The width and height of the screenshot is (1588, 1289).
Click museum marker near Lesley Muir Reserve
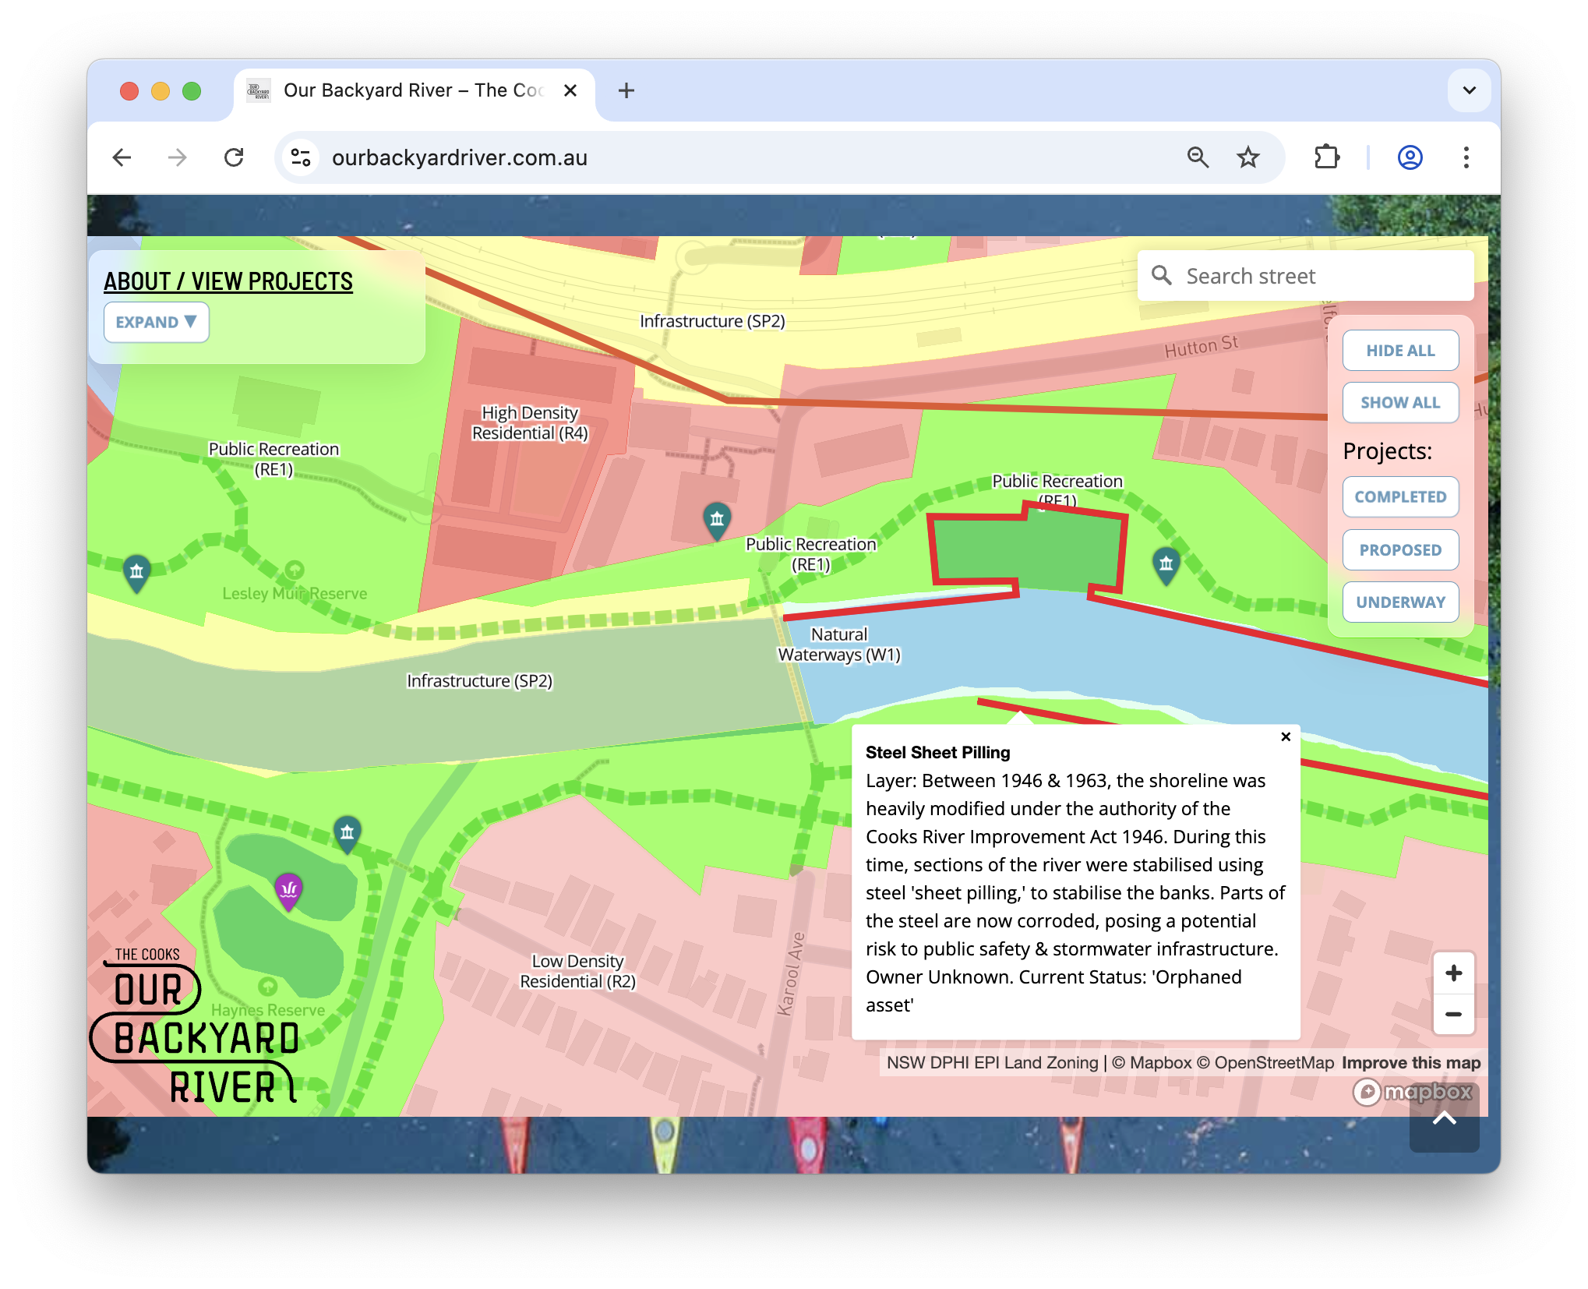136,571
